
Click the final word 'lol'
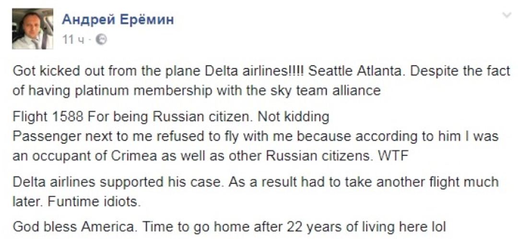click(438, 228)
